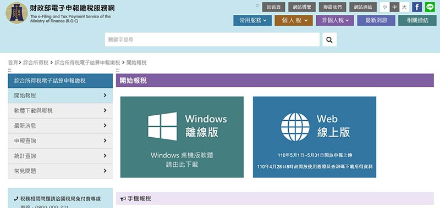
Task: Click the Windows logo on the 離線版 tile
Action: [x=162, y=126]
